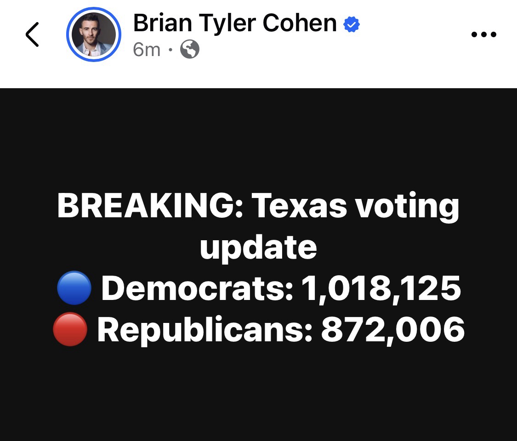Open the Brian Tyler Cohen profile name link
The image size is (517, 441).
235,23
